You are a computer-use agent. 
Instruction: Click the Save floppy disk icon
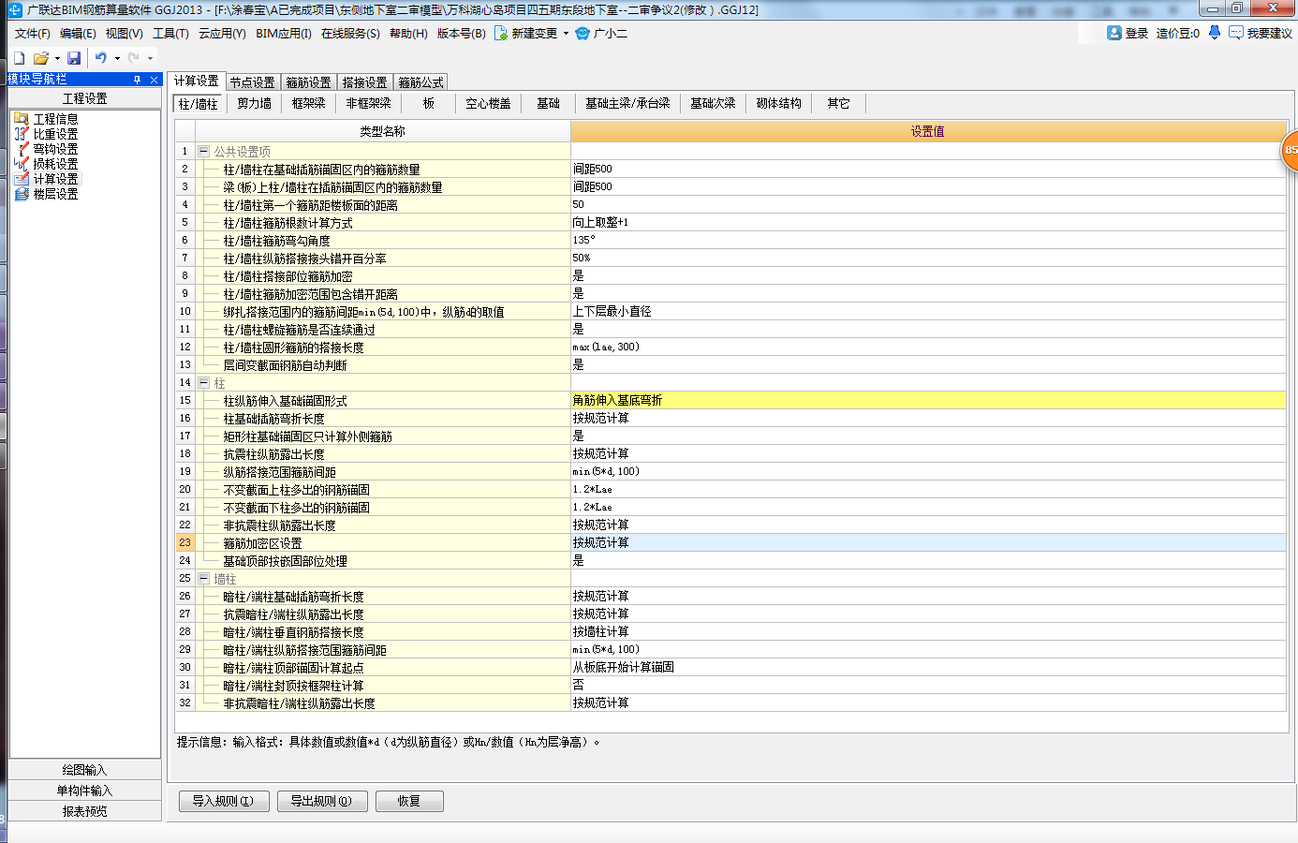pyautogui.click(x=74, y=58)
